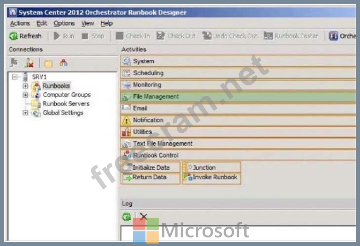Select Computer Groups in the tree
Image resolution: width=360 pixels, height=246 pixels.
point(67,95)
